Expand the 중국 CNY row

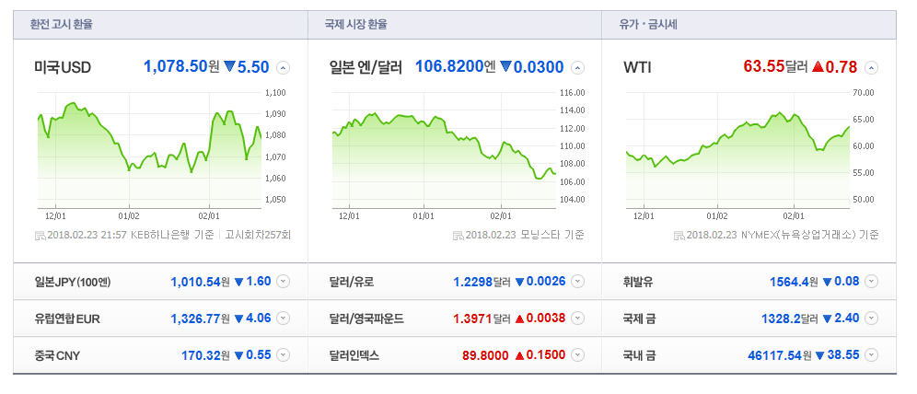(x=283, y=354)
